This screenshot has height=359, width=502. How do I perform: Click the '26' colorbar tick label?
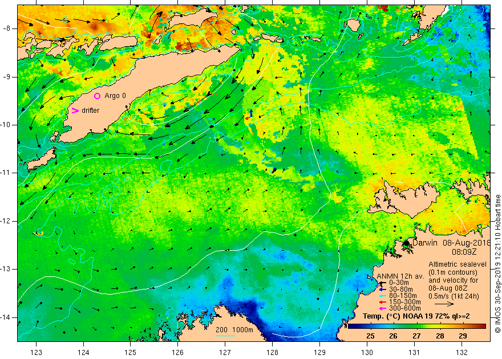[394, 336]
